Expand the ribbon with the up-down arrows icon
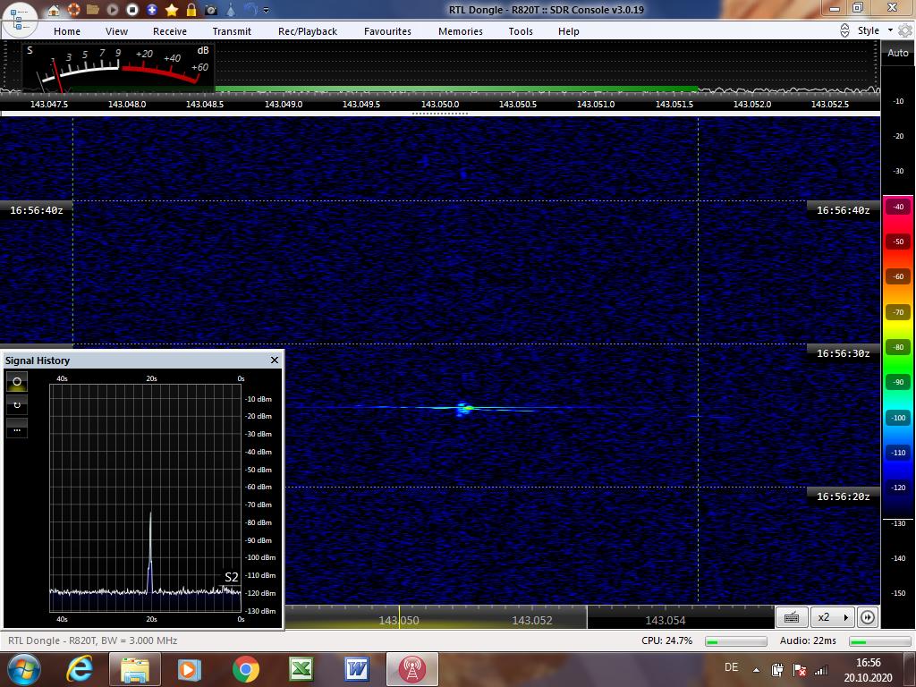916x687 pixels. tap(844, 30)
